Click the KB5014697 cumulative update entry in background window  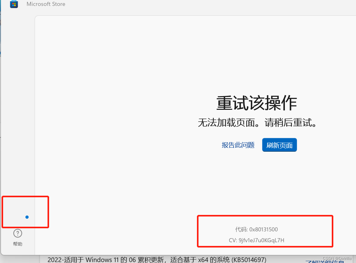tap(157, 260)
